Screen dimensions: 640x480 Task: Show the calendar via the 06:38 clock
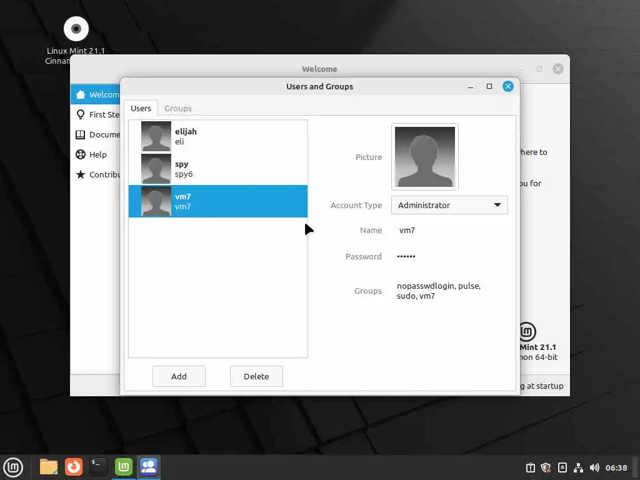(x=616, y=467)
